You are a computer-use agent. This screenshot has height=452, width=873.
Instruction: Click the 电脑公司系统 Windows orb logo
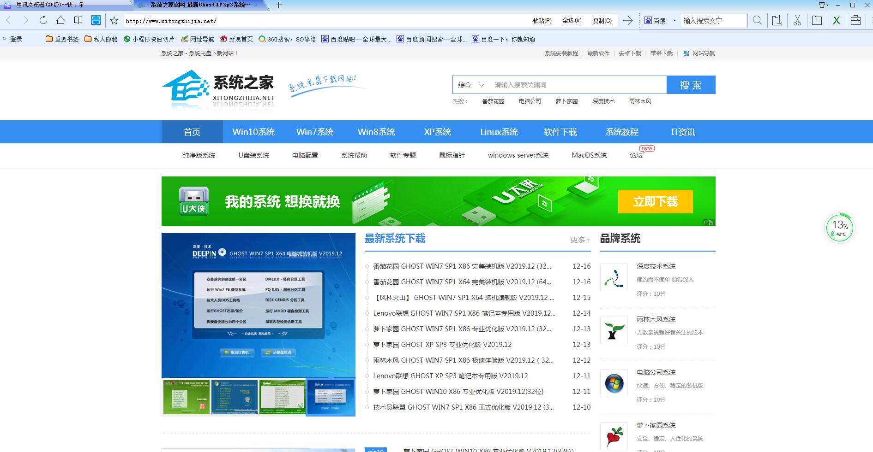(614, 383)
